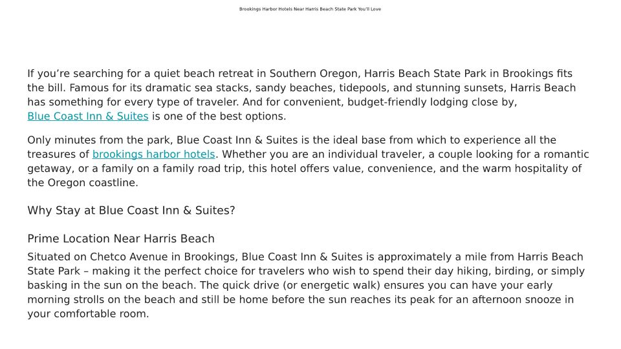
Task: Click the text "the Oregon coastline."
Action: (x=82, y=183)
